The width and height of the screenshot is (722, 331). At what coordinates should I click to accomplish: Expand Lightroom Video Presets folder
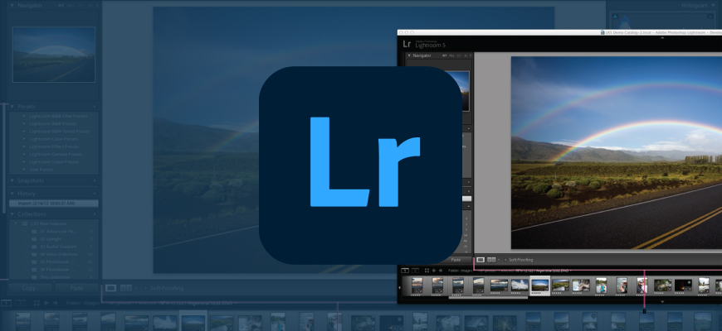[x=23, y=162]
